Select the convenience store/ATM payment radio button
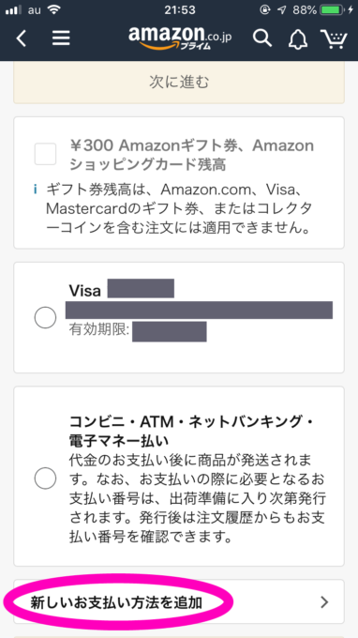 [x=45, y=478]
